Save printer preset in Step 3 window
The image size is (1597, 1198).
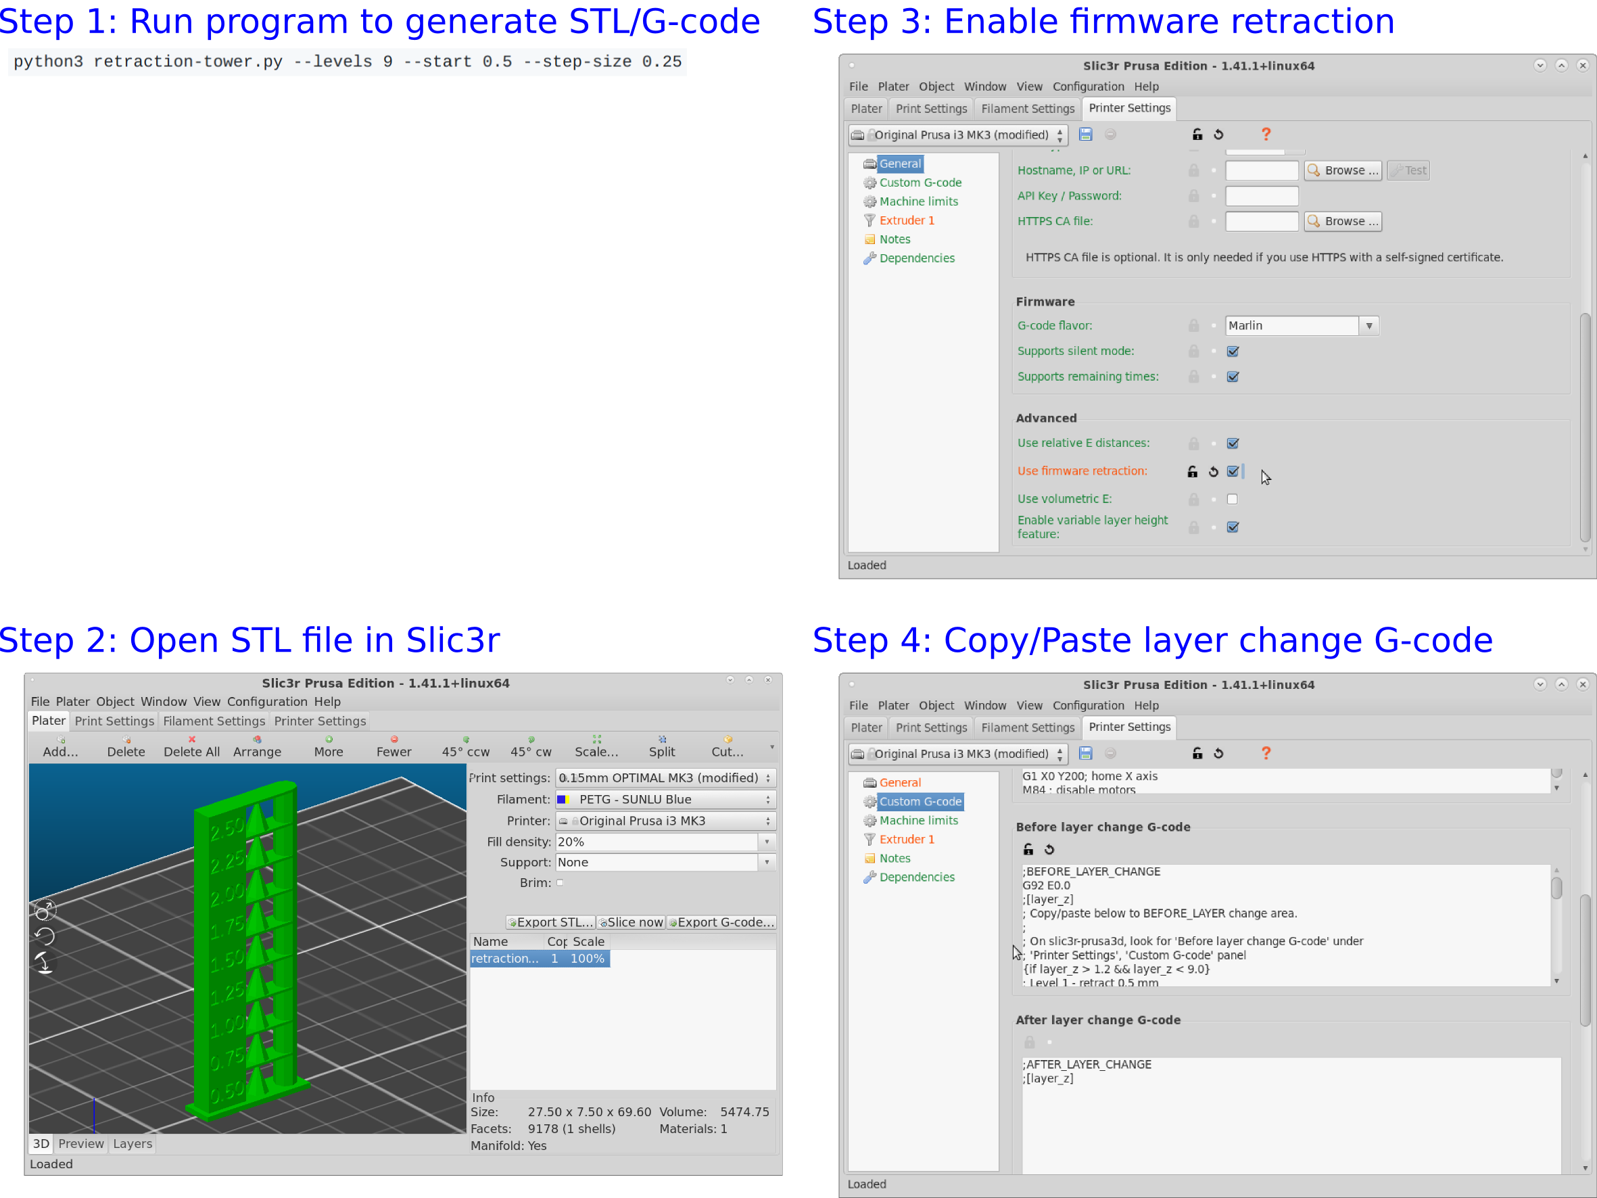1085,135
